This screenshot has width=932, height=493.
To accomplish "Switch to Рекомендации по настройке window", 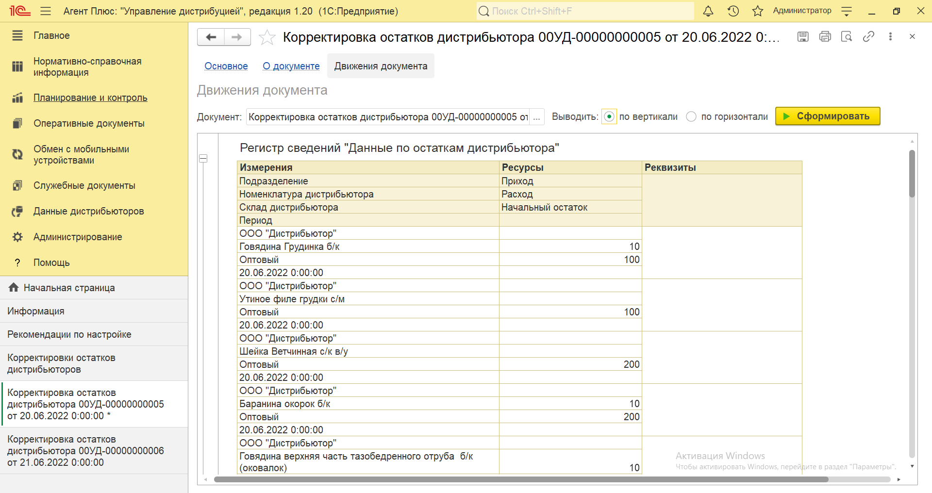I will point(94,334).
